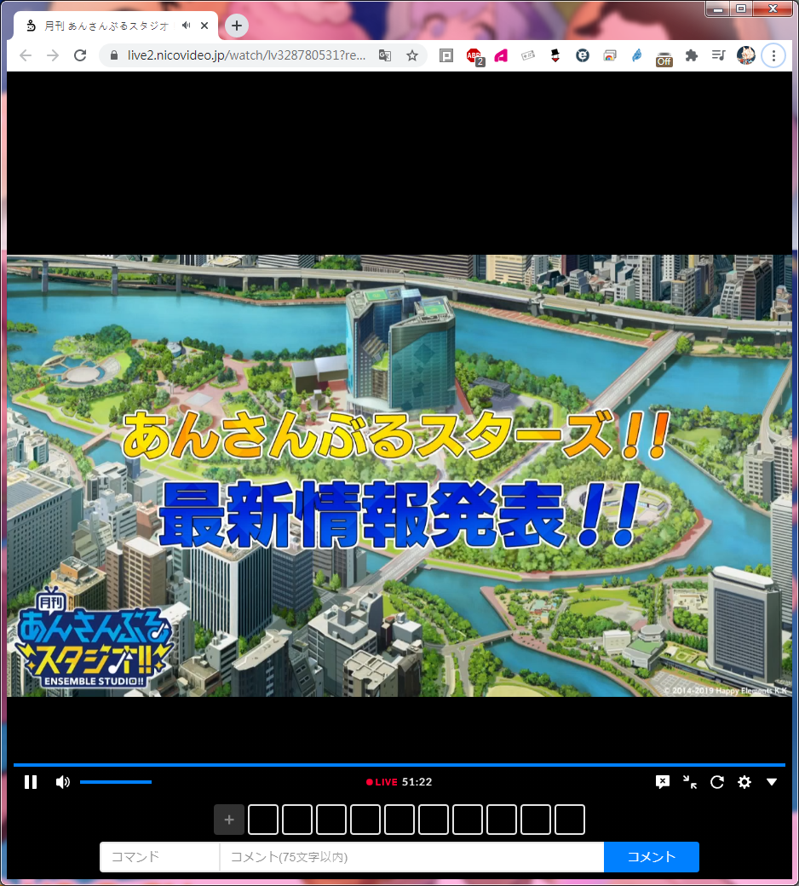Image resolution: width=799 pixels, height=886 pixels.
Task: Pause the live video playback
Action: 31,782
